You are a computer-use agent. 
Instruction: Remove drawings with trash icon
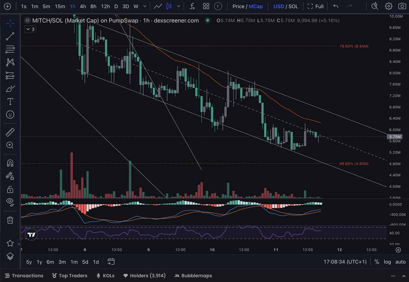click(x=10, y=220)
